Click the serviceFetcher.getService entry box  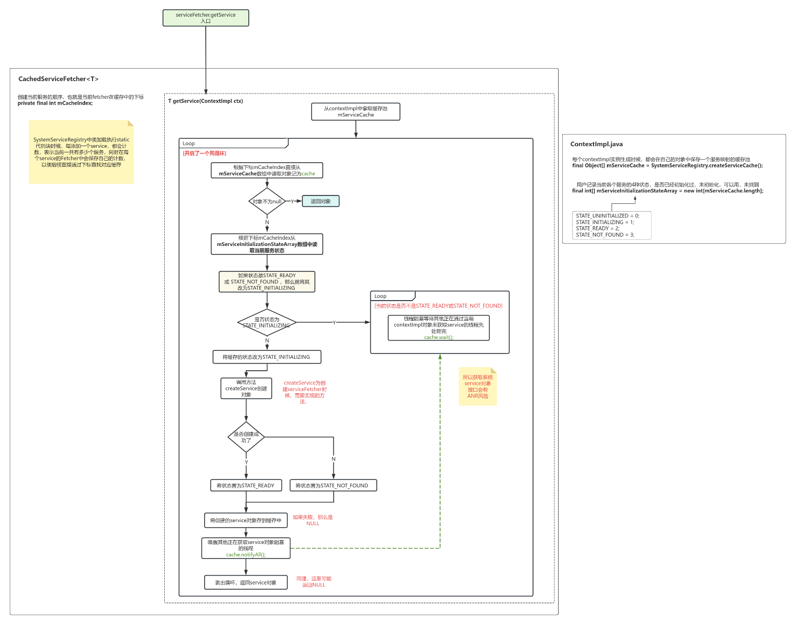[x=205, y=17]
